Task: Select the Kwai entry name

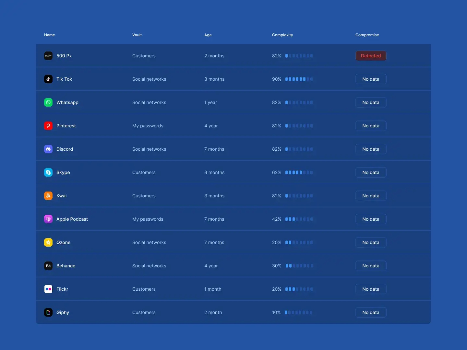Action: (62, 196)
